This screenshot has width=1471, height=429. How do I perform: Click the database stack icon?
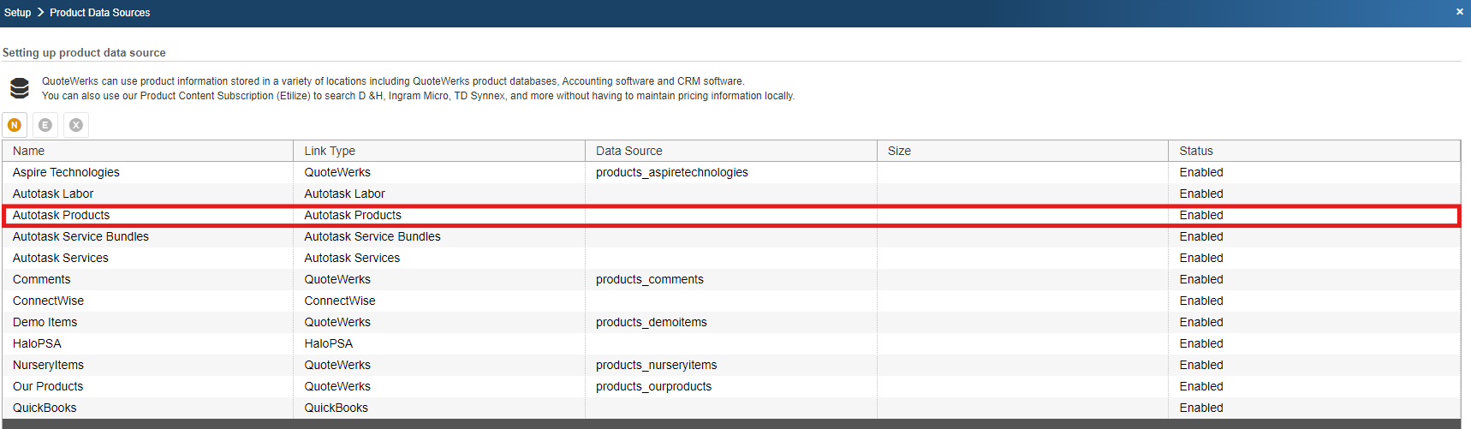[20, 88]
